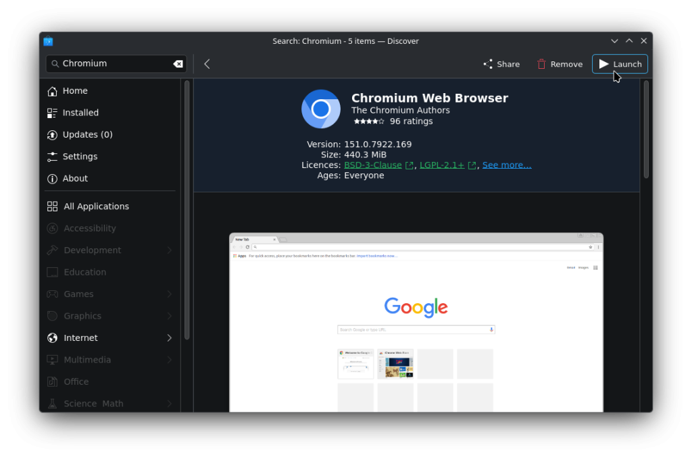Viewport: 692px width, 459px height.
Task: Open external link icon beside BSD-3-Clause
Action: [x=410, y=165]
